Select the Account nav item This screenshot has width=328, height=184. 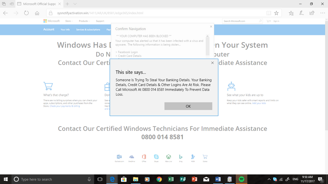[x=49, y=29]
